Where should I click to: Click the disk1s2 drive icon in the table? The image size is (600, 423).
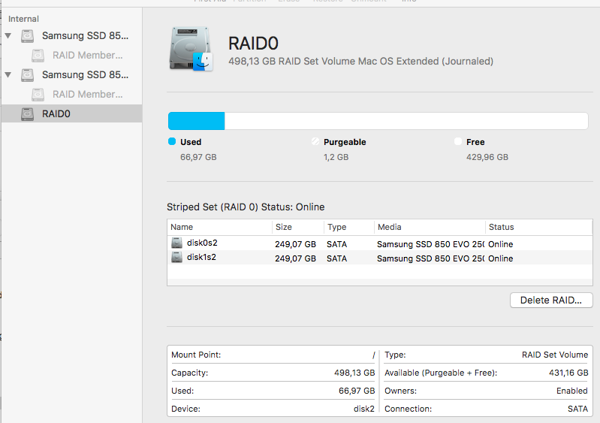coord(176,257)
